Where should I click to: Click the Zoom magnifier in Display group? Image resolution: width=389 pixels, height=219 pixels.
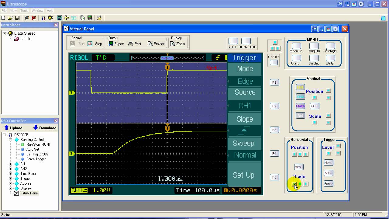(x=173, y=44)
